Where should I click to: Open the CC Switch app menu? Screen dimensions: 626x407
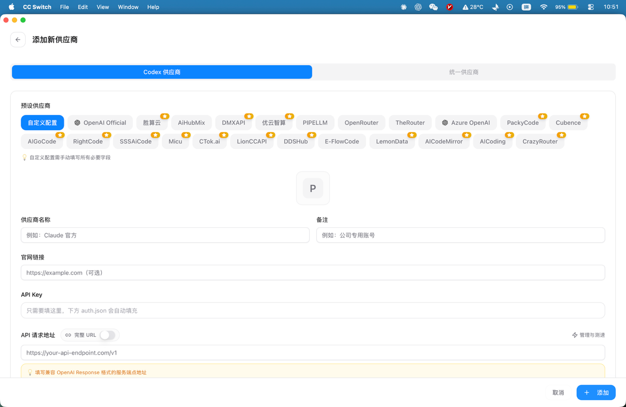coord(37,7)
